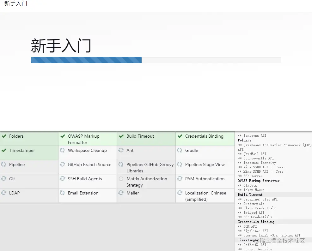The height and width of the screenshot is (251, 312).
Task: Click the plugin installation progress bar
Action: pyautogui.click(x=156, y=60)
